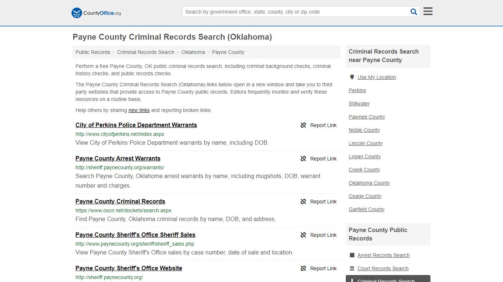This screenshot has width=503, height=282.
Task: Open the hamburger menu
Action: (428, 11)
